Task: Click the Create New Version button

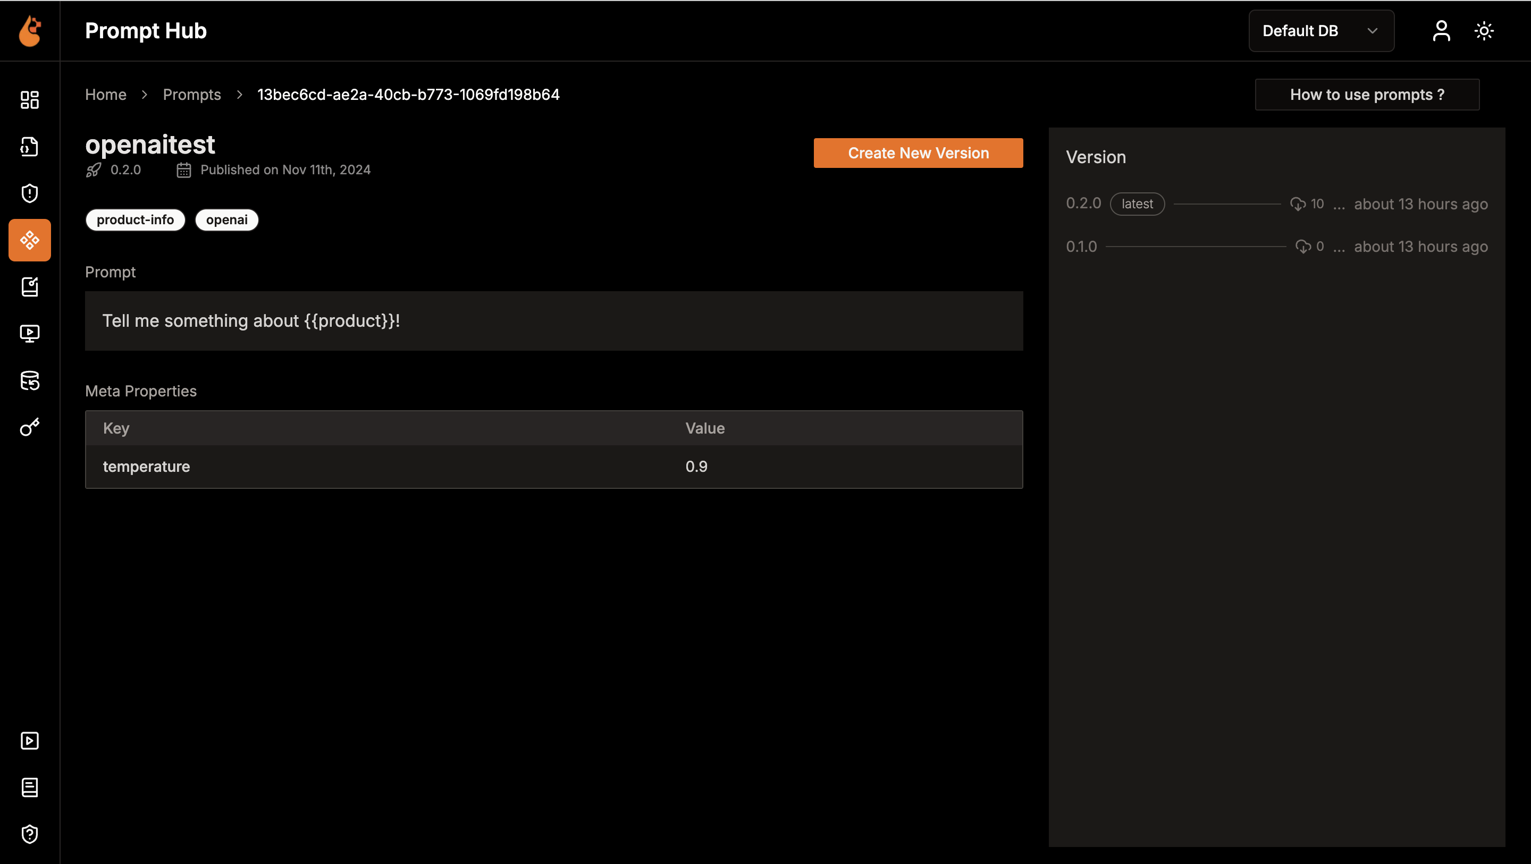Action: 918,153
